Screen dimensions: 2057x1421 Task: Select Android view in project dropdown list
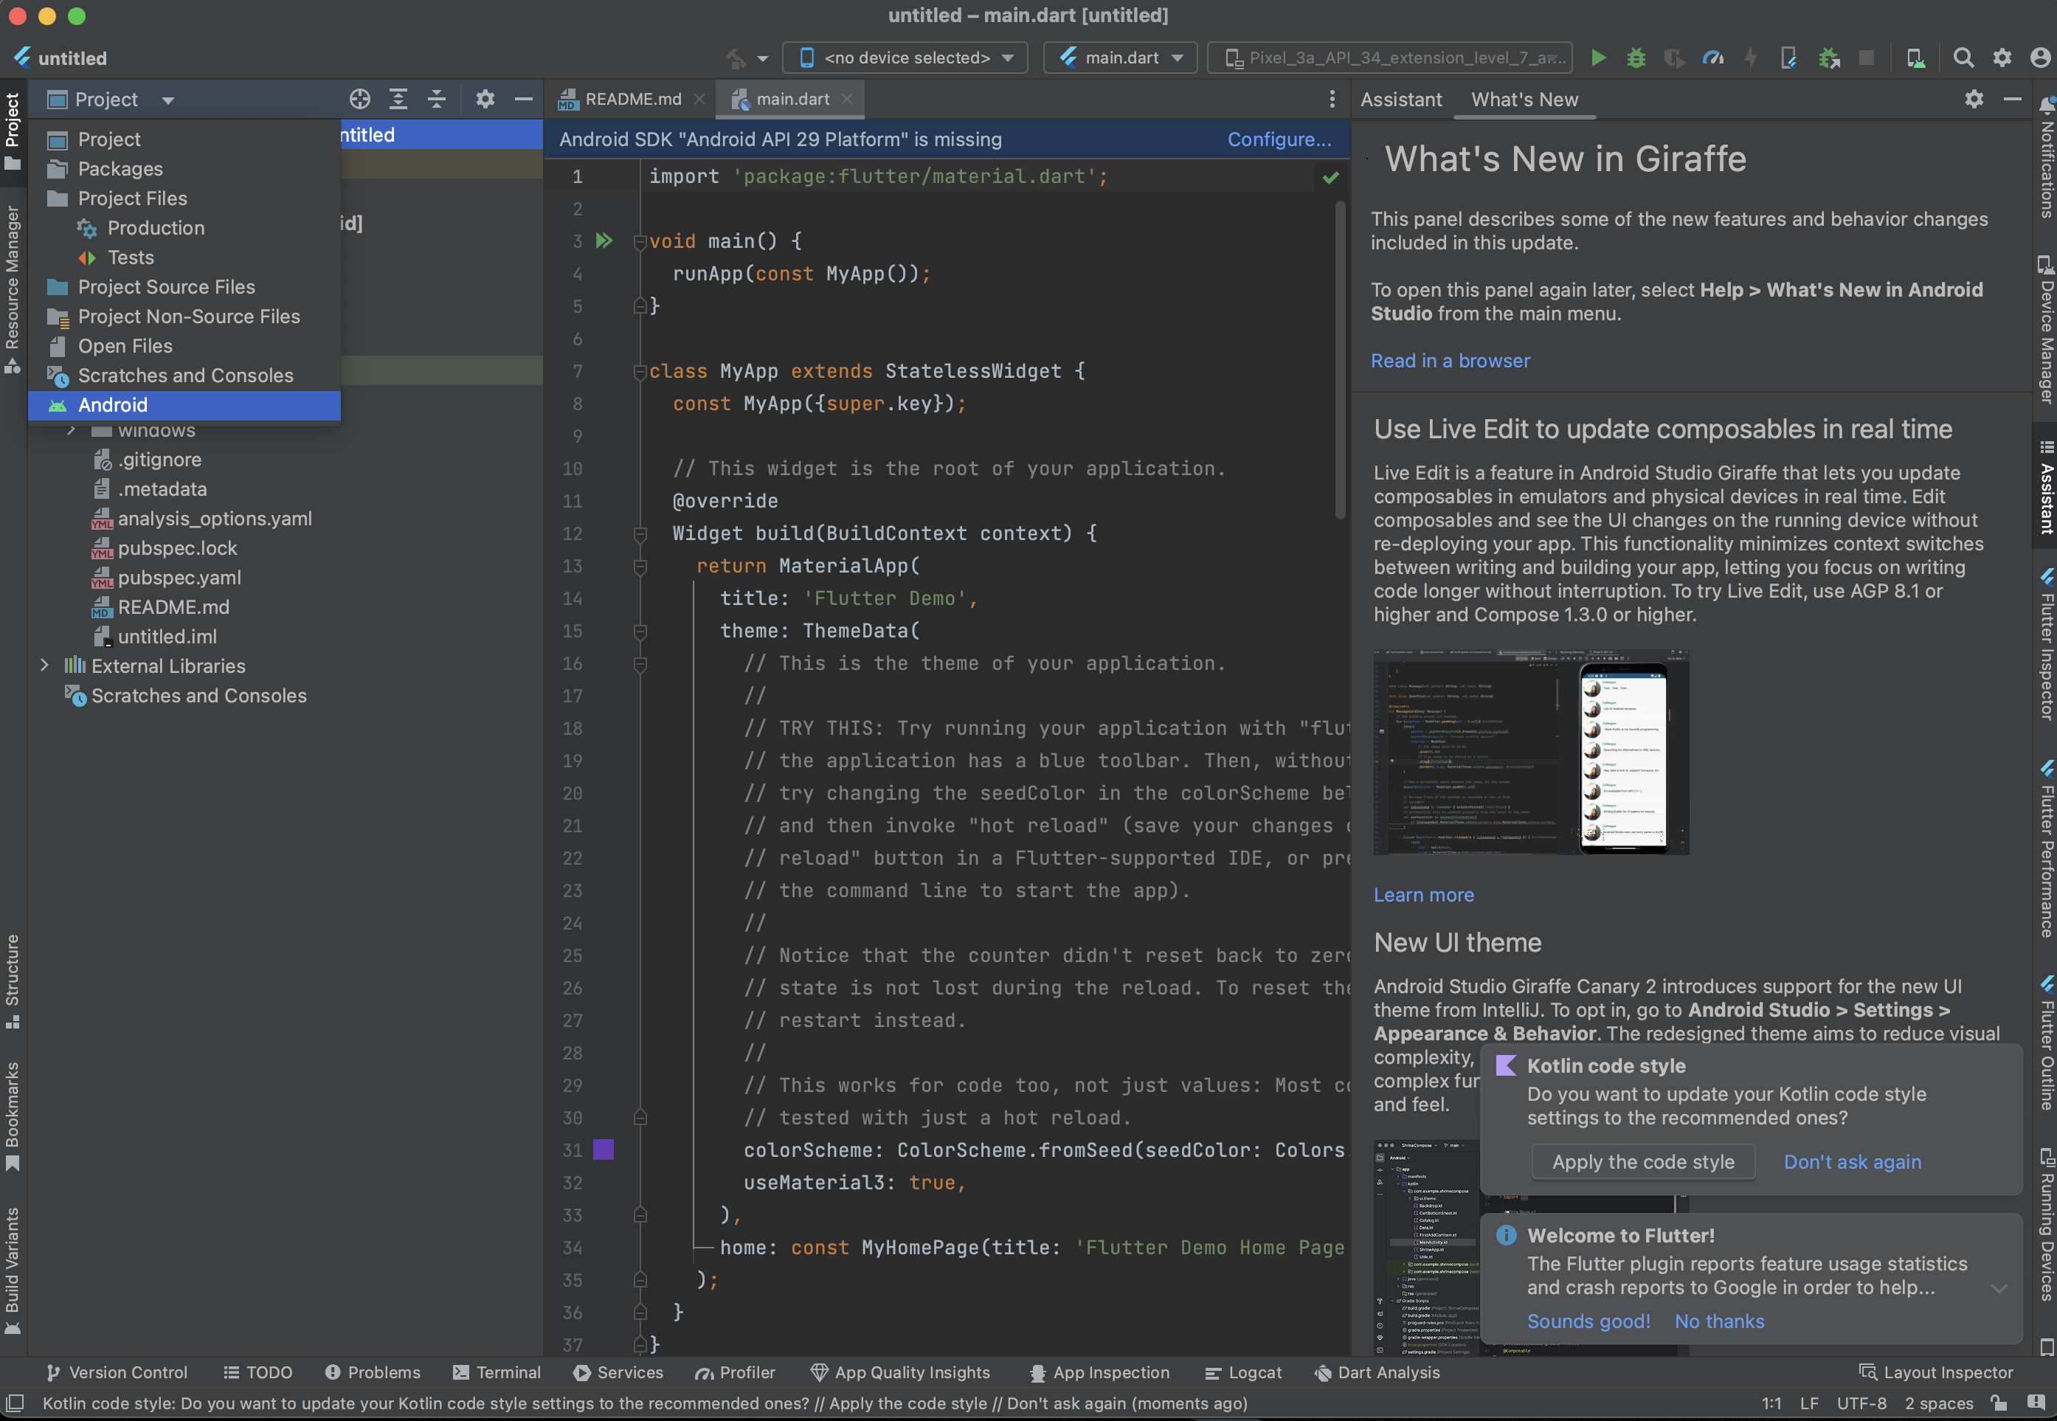tap(113, 405)
